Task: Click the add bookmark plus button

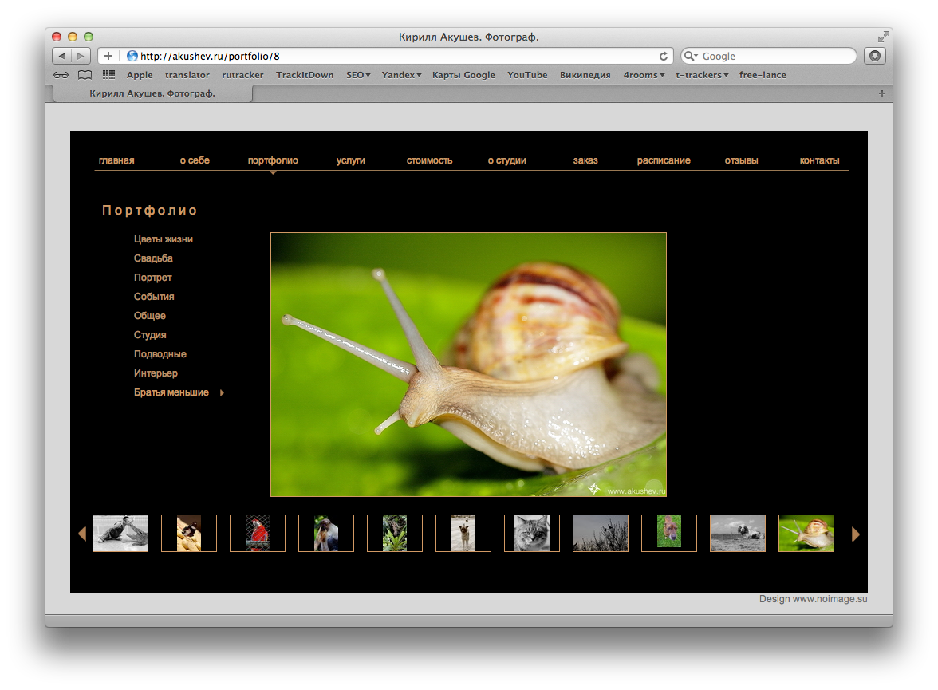Action: point(108,56)
